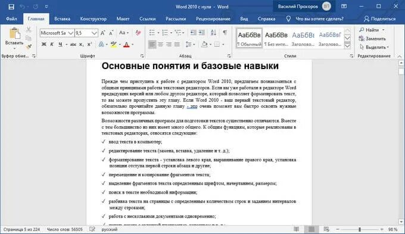This screenshot has height=234, width=405.
Task: Click the vertical scrollbar down arrow
Action: pyautogui.click(x=401, y=222)
